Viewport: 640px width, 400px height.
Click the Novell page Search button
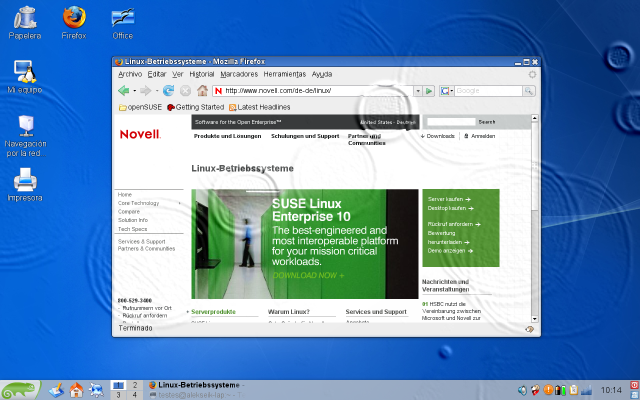point(487,122)
